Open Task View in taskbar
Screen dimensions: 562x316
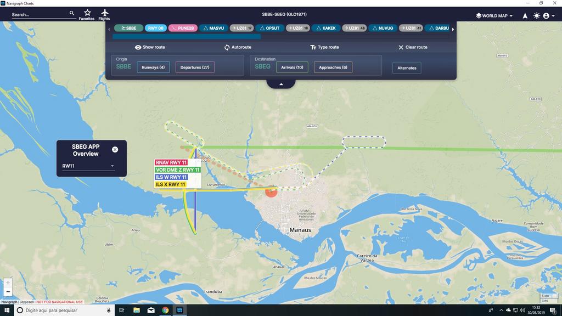pyautogui.click(x=121, y=311)
